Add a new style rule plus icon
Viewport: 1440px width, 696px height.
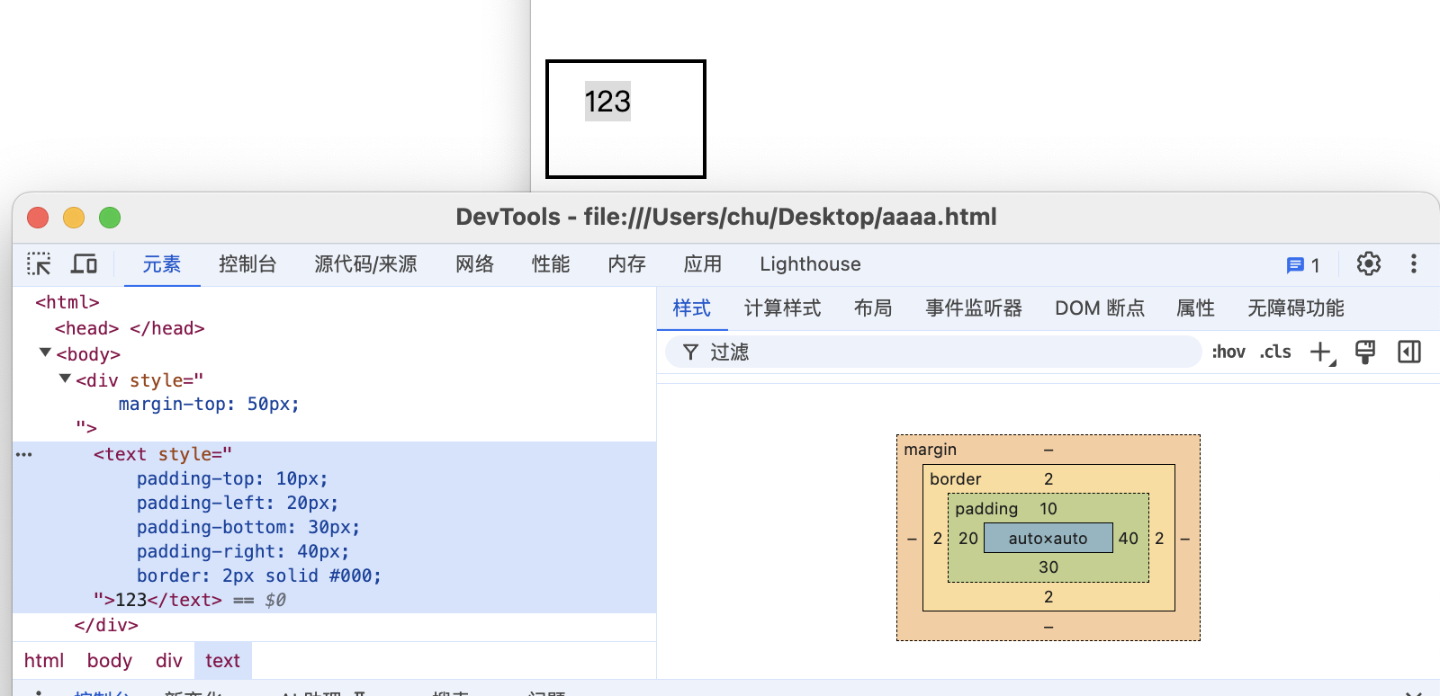pos(1321,352)
